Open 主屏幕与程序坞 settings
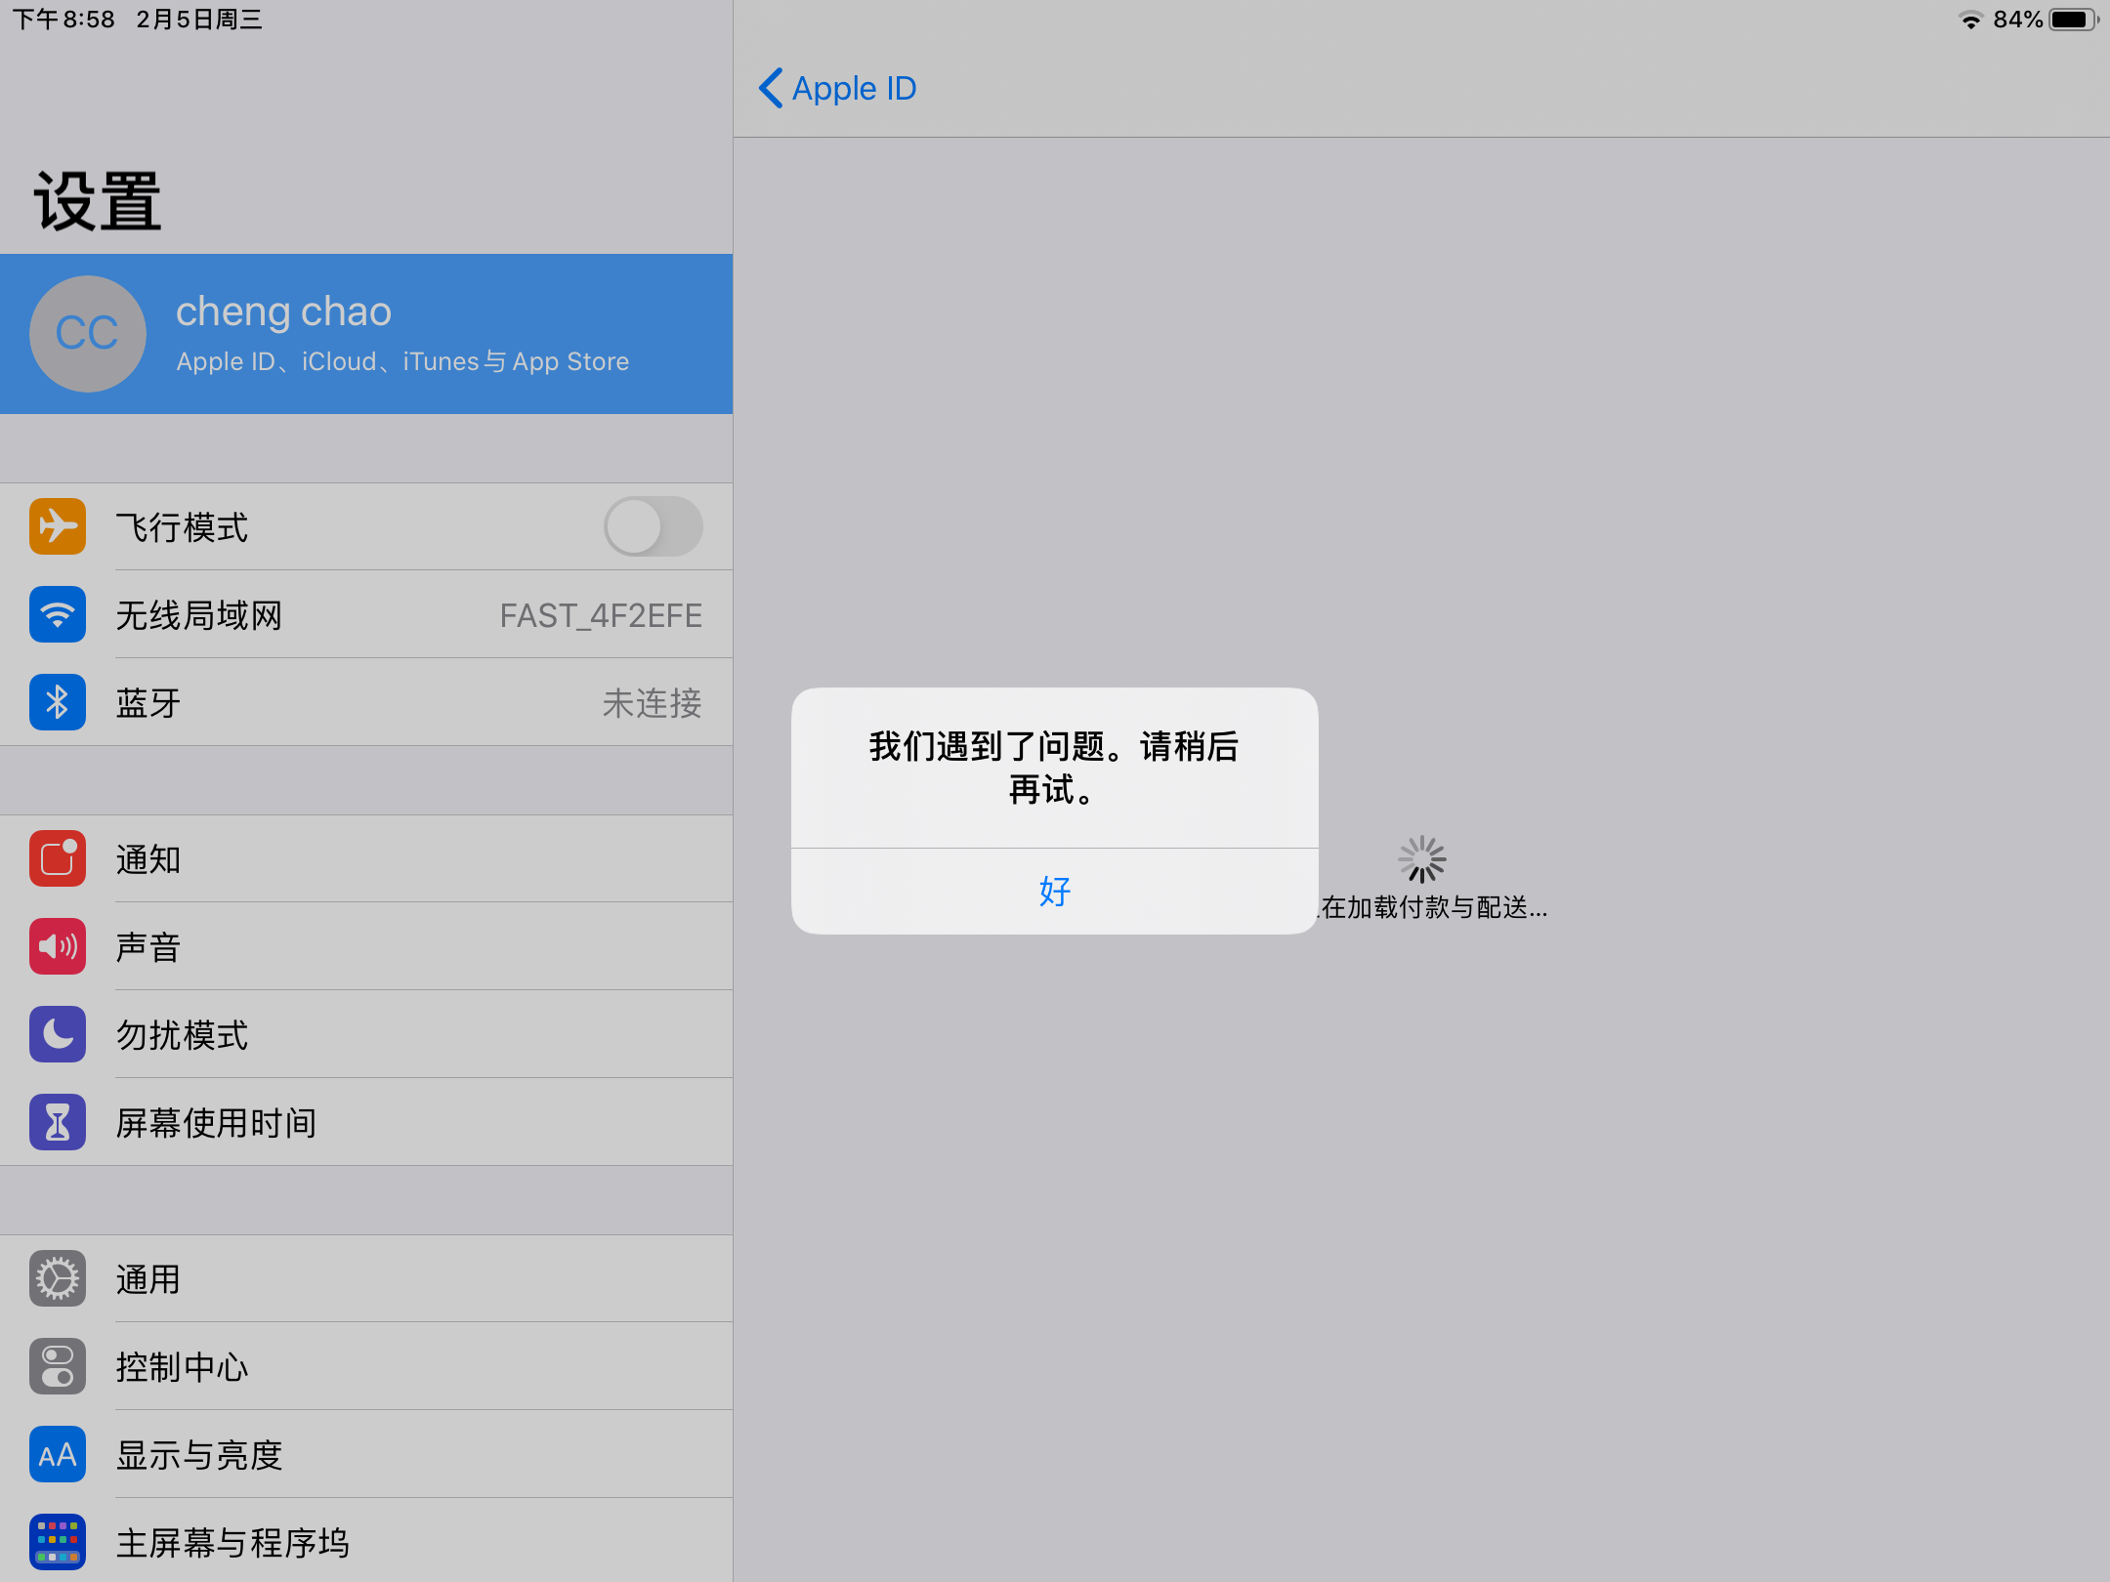 (x=232, y=1542)
